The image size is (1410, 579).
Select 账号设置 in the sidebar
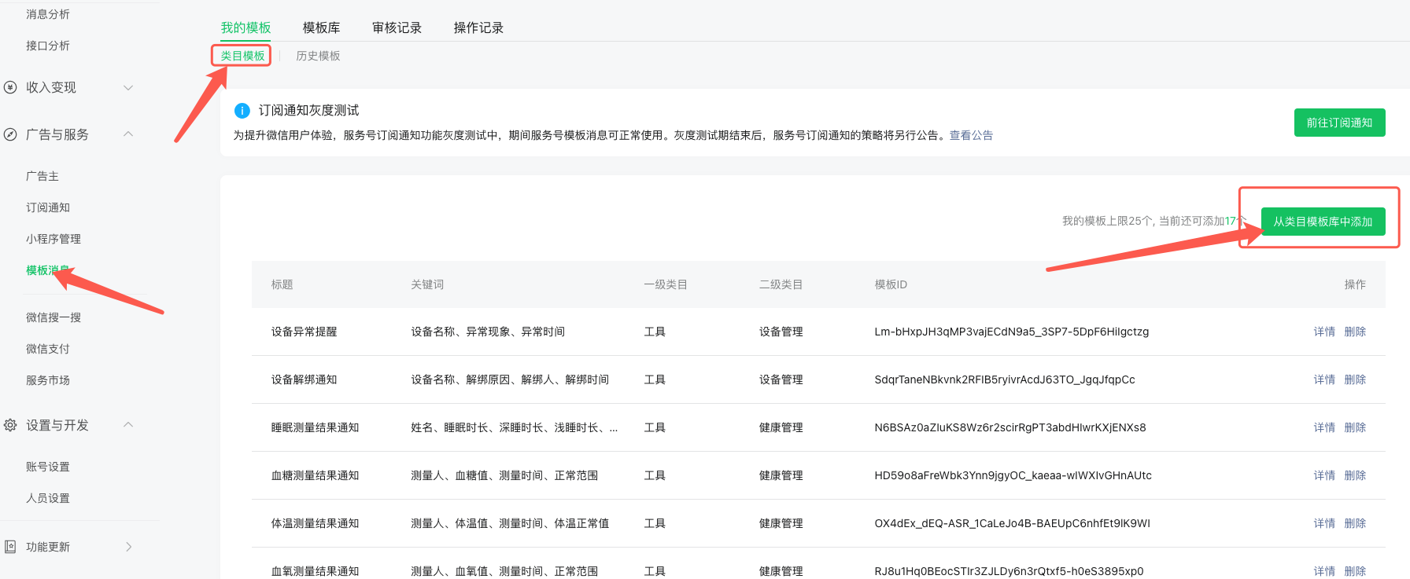(48, 467)
